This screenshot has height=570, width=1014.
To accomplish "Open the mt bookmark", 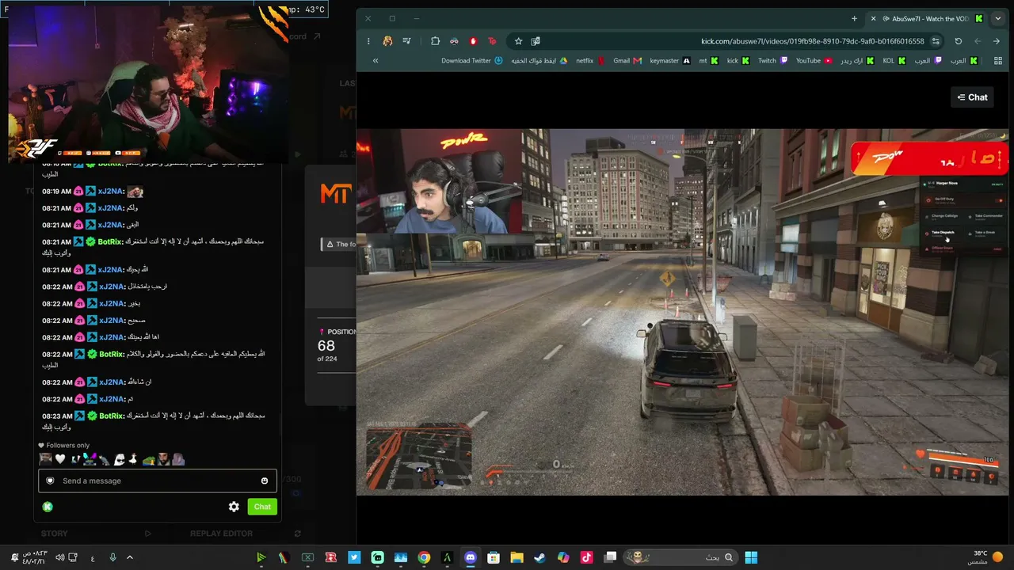I will (x=708, y=61).
